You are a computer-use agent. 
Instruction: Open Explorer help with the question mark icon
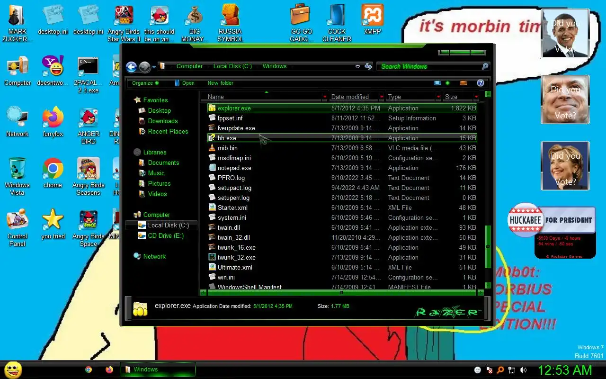(x=480, y=83)
